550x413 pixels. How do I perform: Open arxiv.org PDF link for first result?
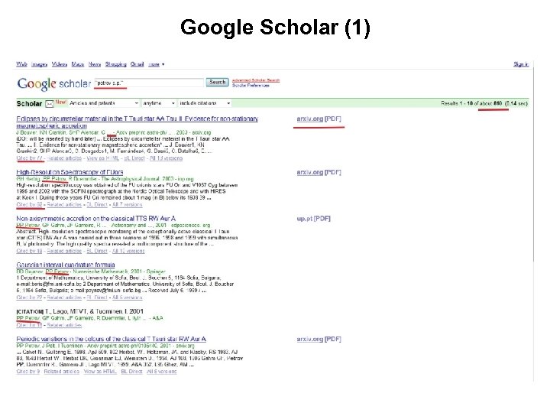(x=319, y=119)
